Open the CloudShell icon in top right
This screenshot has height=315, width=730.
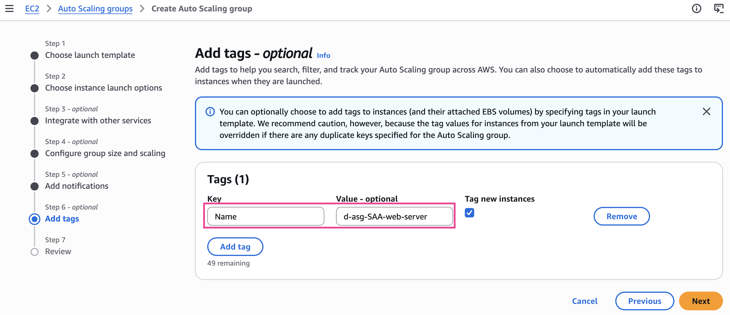coord(719,8)
